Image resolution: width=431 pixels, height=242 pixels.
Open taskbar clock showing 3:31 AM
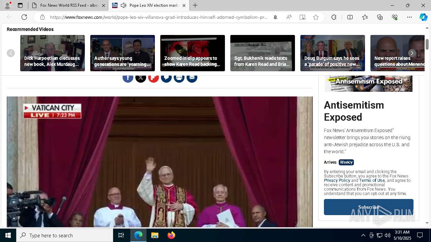coord(402,235)
